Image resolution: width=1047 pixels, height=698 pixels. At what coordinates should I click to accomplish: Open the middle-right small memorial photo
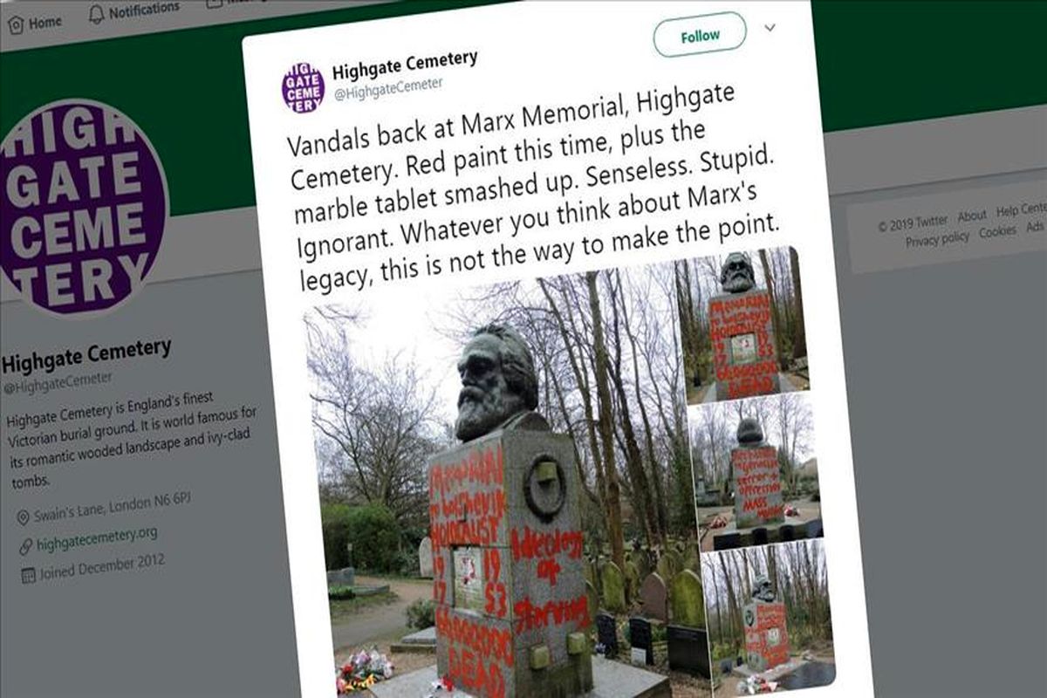click(757, 471)
